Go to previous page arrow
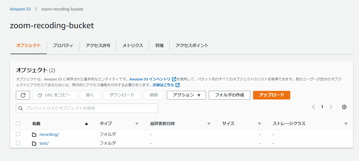The height and width of the screenshot is (161, 359). [314, 107]
